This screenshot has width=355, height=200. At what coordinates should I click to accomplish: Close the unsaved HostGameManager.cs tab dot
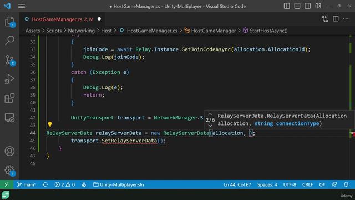tap(99, 19)
